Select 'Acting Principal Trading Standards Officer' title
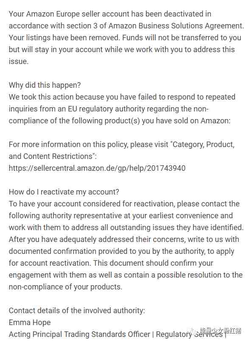Screen dimensions: 249x342 click(x=79, y=334)
